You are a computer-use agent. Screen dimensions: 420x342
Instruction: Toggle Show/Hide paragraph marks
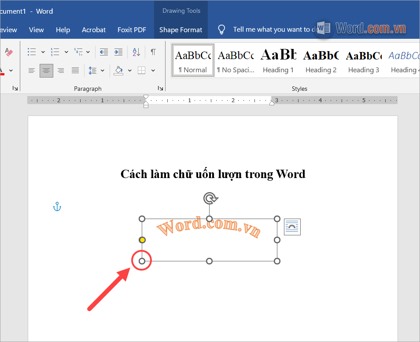pos(153,52)
